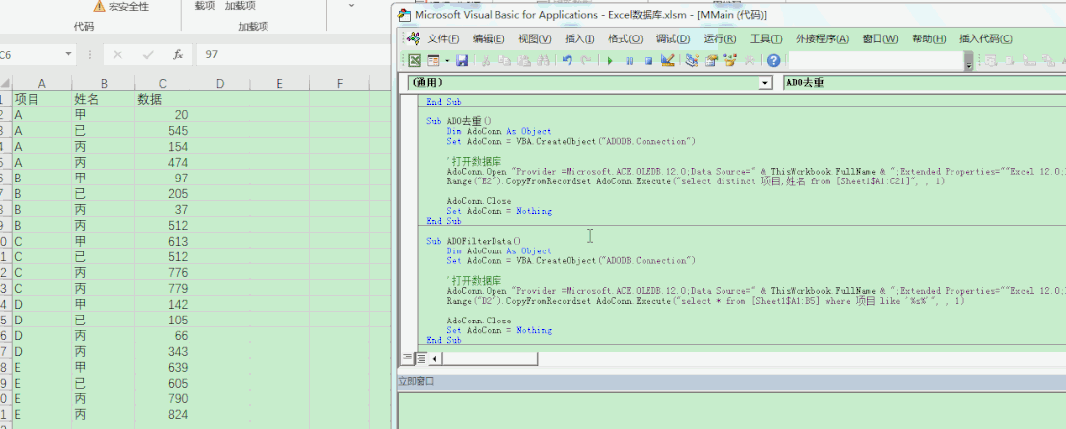Expand the (通用) object dropdown
This screenshot has height=429, width=1066.
[766, 83]
